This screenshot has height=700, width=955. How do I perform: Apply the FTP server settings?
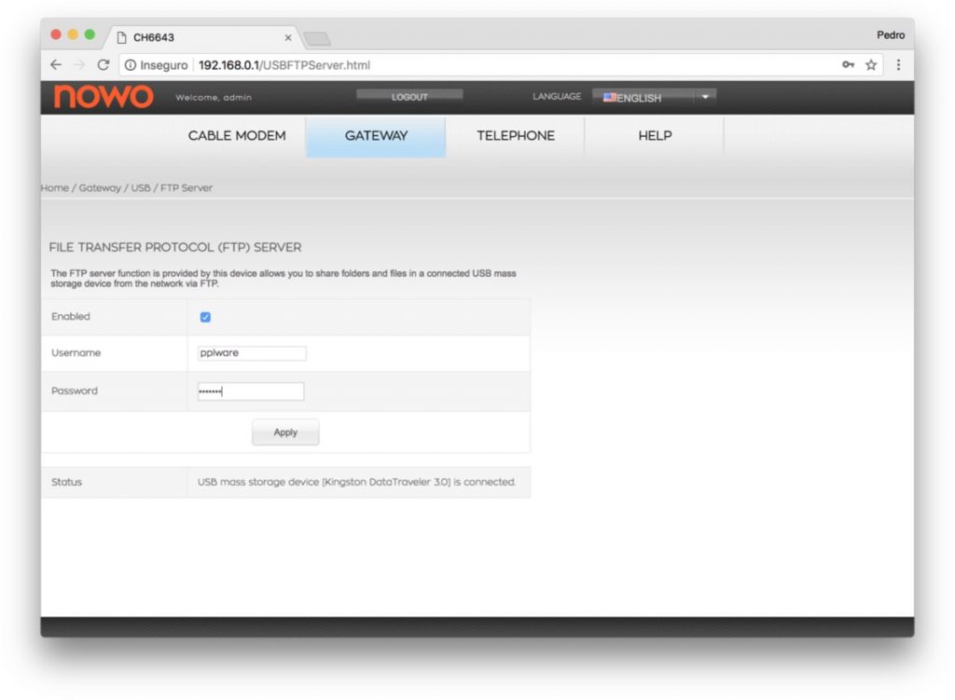[284, 432]
